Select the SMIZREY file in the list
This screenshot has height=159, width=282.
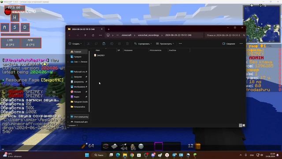pos(99,55)
